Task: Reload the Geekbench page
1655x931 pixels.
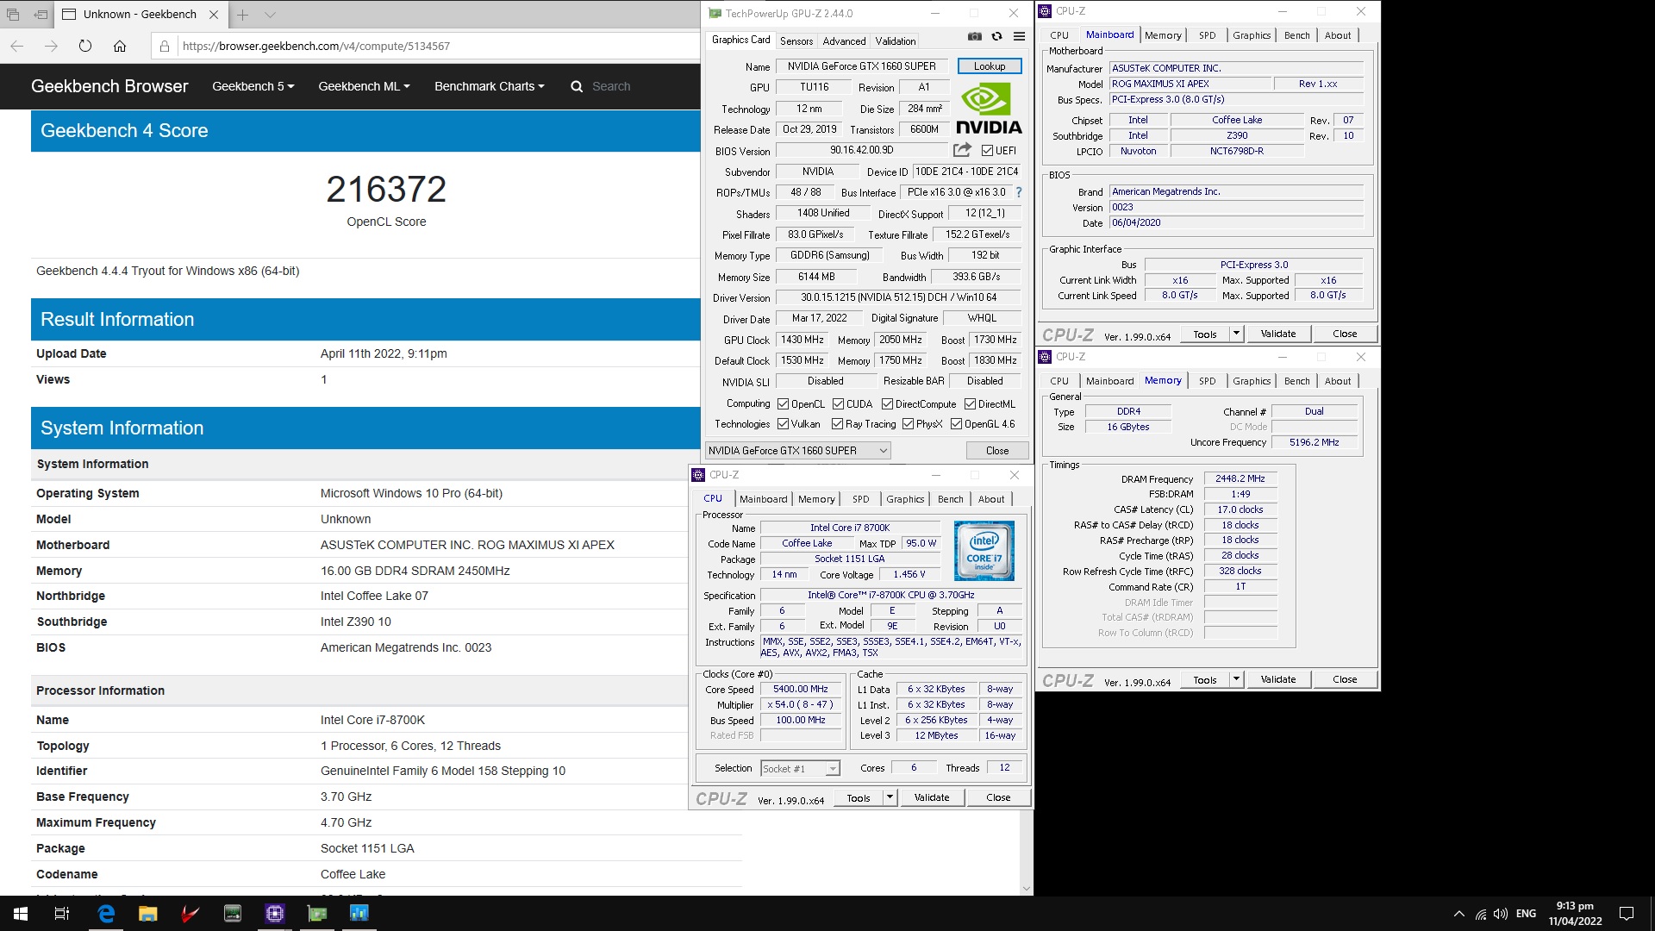Action: (85, 46)
